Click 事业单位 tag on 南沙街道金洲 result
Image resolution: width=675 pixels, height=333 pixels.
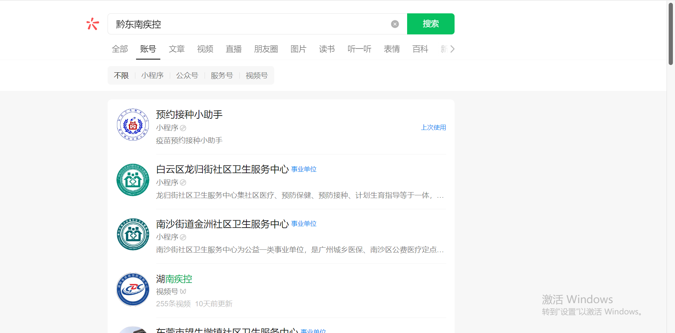pos(304,224)
